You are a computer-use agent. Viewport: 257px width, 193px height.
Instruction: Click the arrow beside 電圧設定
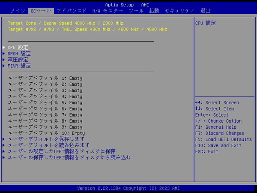3,60
